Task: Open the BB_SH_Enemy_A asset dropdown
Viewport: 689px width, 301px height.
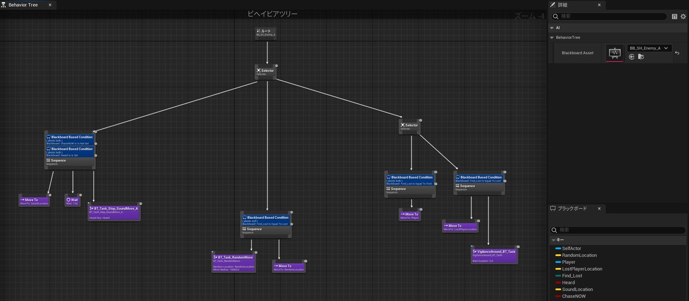Action: pos(649,48)
